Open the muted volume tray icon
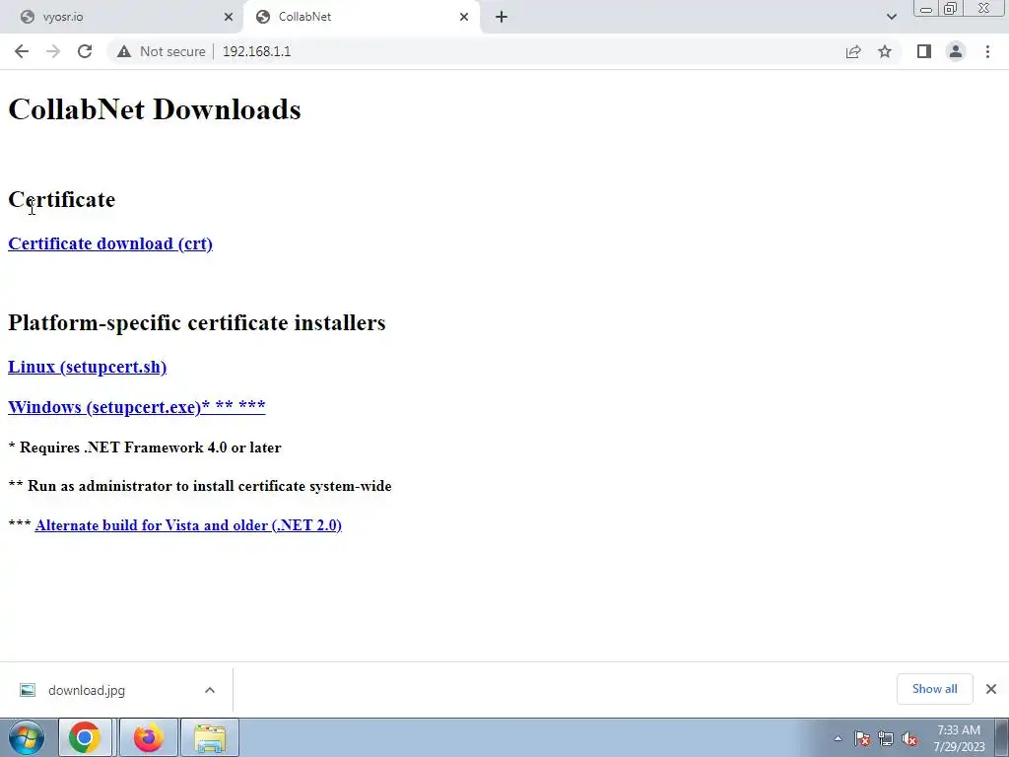 click(x=909, y=739)
